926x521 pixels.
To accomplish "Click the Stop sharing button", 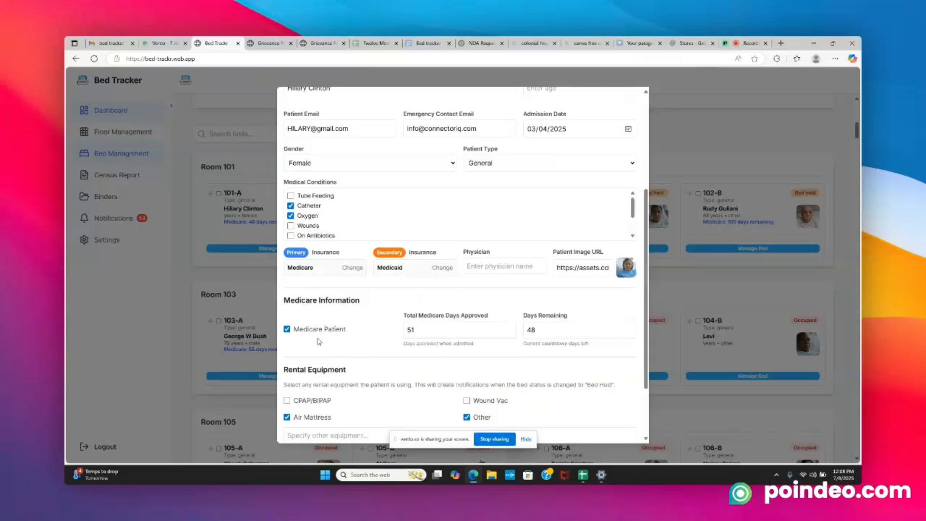I will [x=494, y=439].
